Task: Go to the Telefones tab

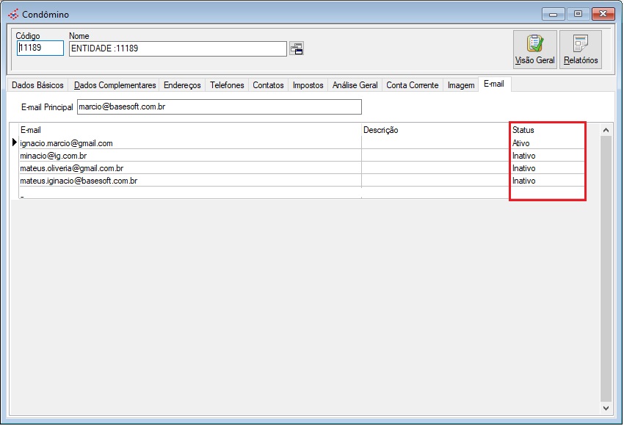Action: [x=227, y=85]
